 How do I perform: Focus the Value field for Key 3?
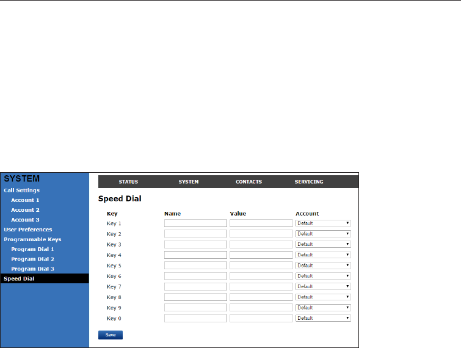pyautogui.click(x=261, y=244)
